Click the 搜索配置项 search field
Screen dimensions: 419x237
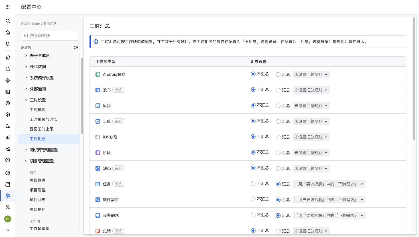coord(50,36)
